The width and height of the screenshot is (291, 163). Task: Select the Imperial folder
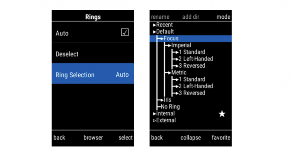click(x=181, y=45)
